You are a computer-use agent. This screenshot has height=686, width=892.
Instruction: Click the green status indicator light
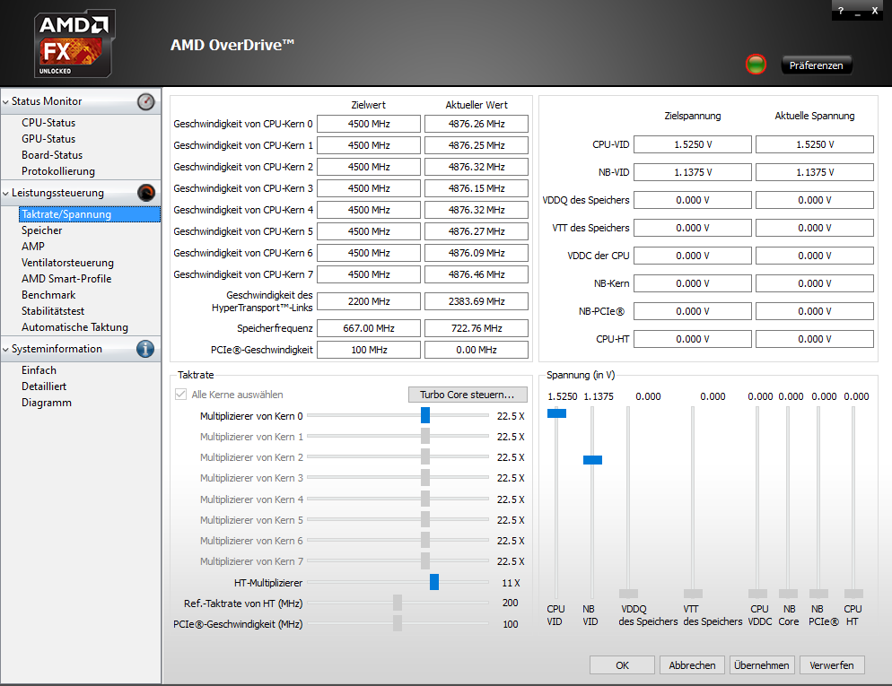coord(756,65)
